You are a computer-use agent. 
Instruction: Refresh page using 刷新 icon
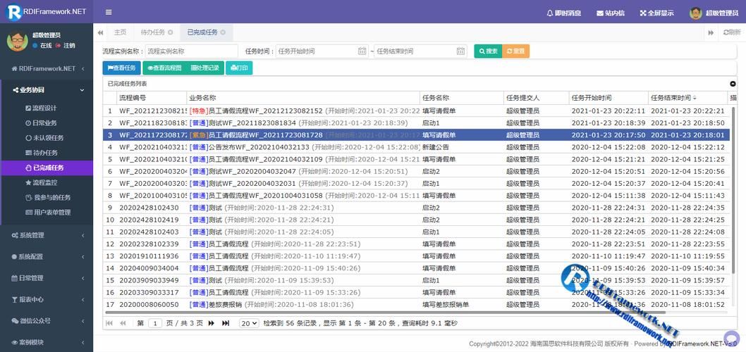coord(732,32)
